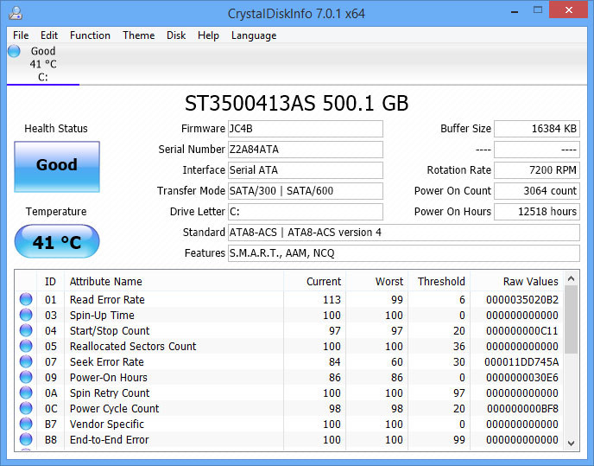Click the Rotation Rate value 7200 RPM
Viewport: 594px width, 466px height.
[x=537, y=170]
